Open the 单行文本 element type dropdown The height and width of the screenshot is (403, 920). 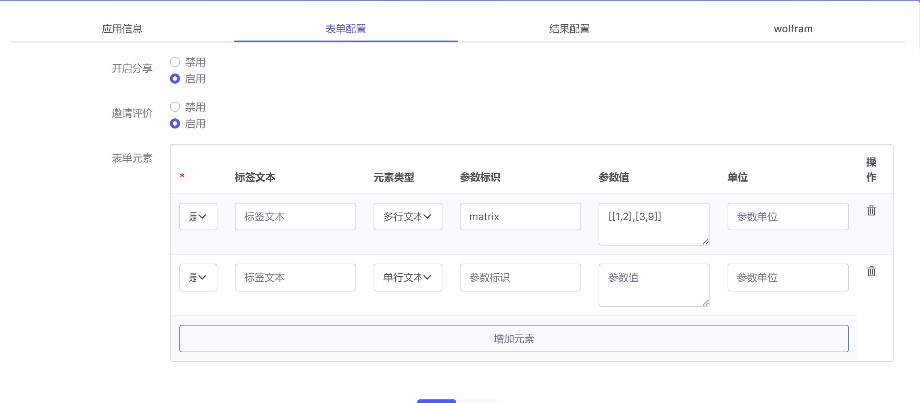click(408, 277)
